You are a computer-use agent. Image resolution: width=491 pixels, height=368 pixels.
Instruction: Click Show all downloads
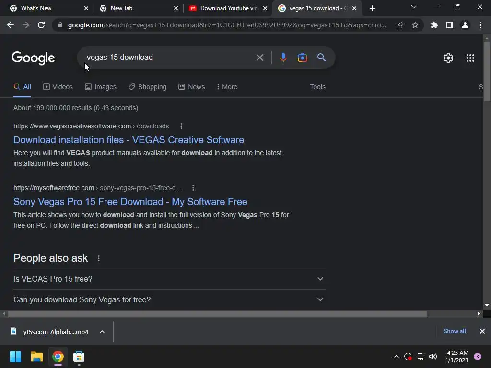[x=455, y=331]
